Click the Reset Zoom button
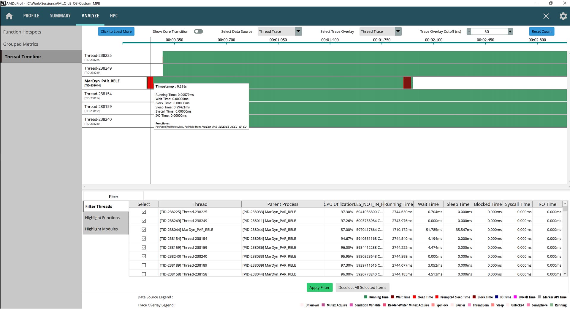The image size is (570, 309). click(541, 31)
